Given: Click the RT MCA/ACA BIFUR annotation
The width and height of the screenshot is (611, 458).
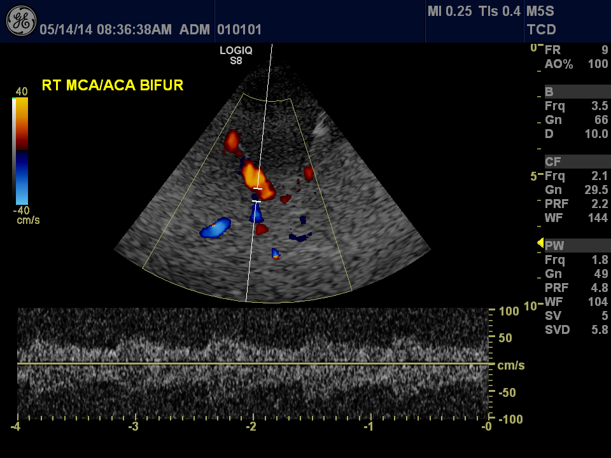Looking at the screenshot, I should click(113, 85).
